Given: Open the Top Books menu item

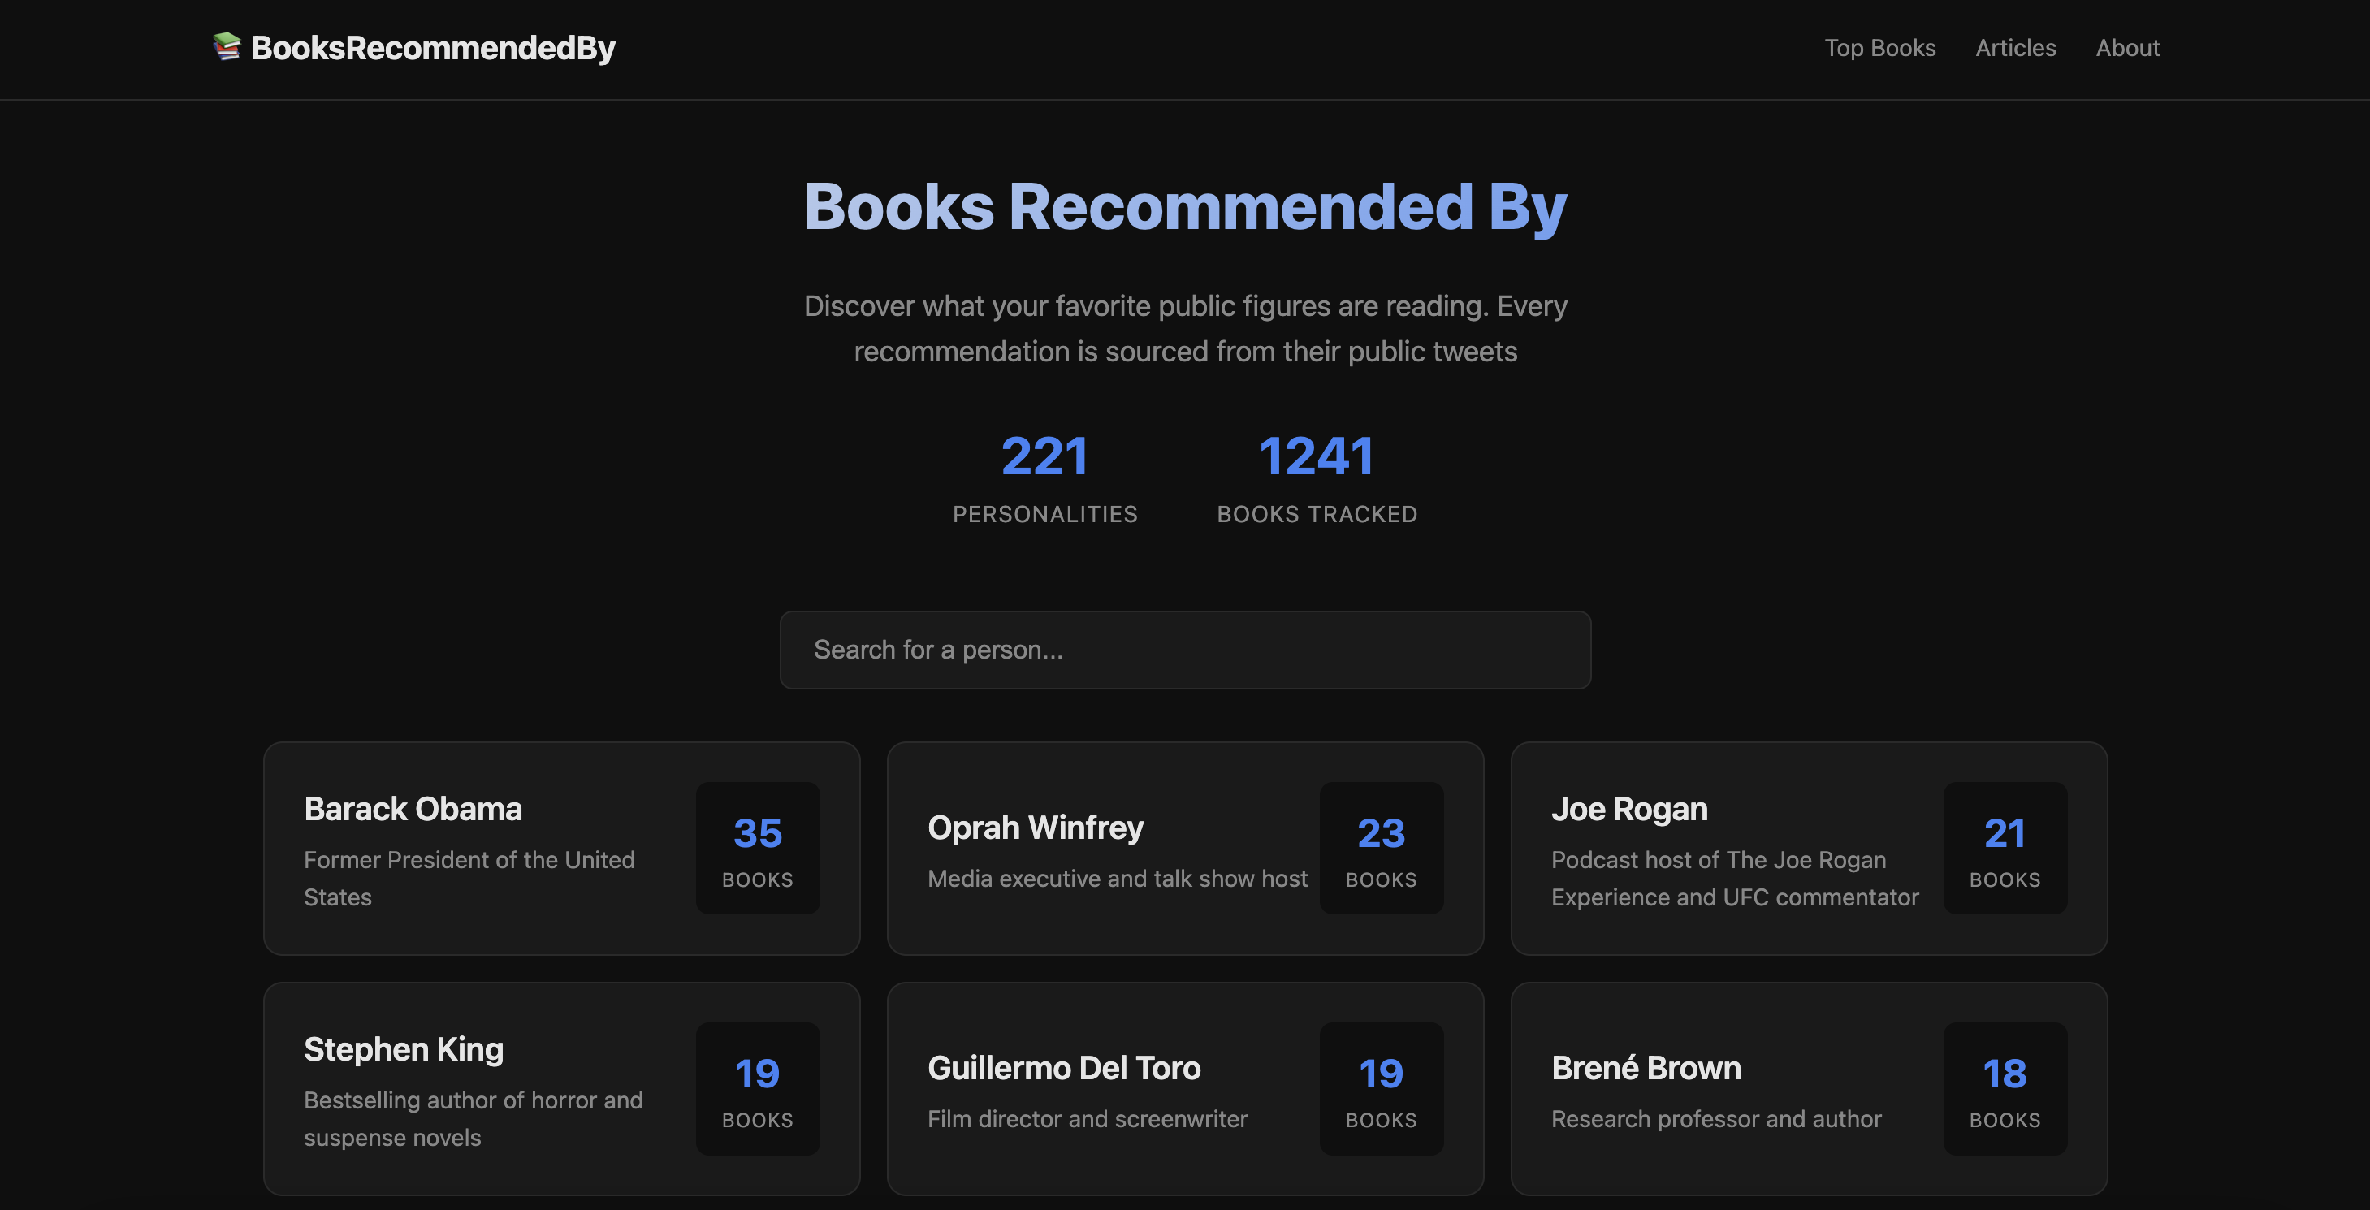Looking at the screenshot, I should 1879,48.
